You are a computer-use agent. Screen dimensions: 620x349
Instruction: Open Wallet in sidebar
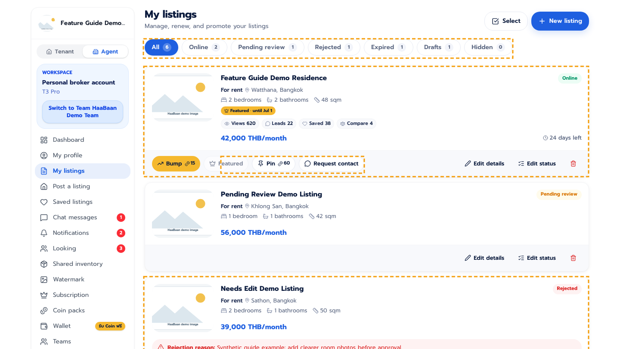83,326
